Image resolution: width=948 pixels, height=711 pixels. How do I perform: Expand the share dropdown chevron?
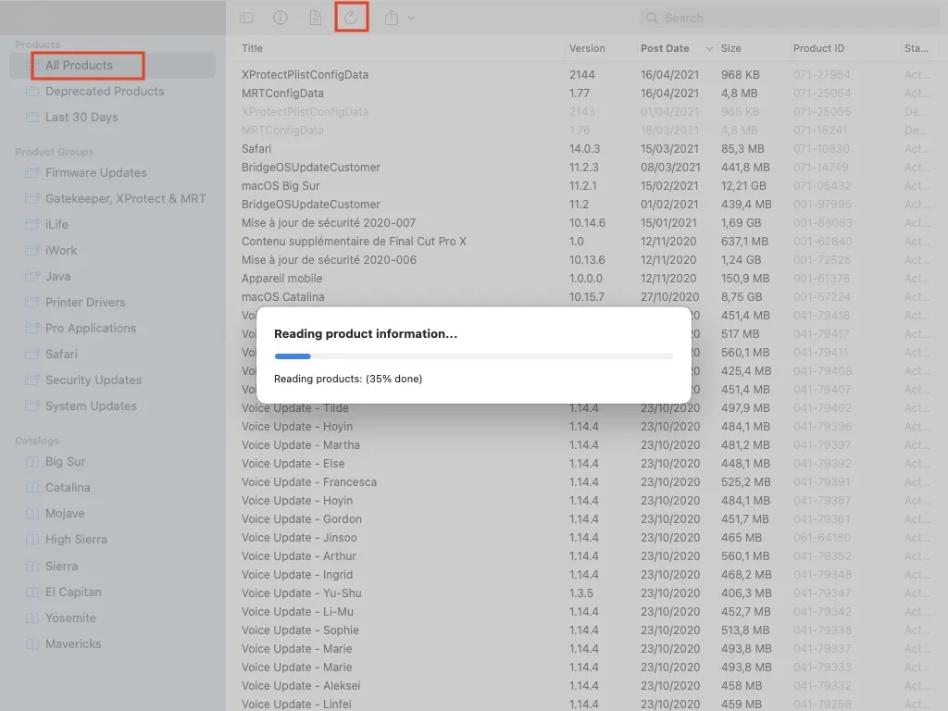click(x=411, y=19)
